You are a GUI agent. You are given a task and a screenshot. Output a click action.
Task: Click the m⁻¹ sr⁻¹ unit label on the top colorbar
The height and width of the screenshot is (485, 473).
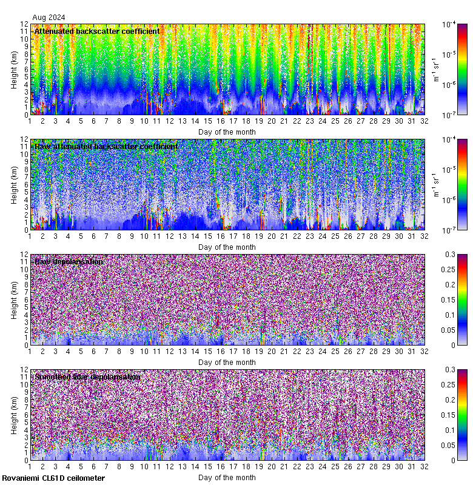(x=435, y=69)
